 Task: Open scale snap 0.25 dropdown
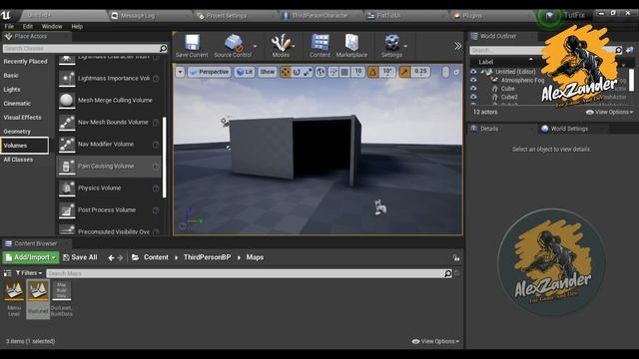coord(420,72)
